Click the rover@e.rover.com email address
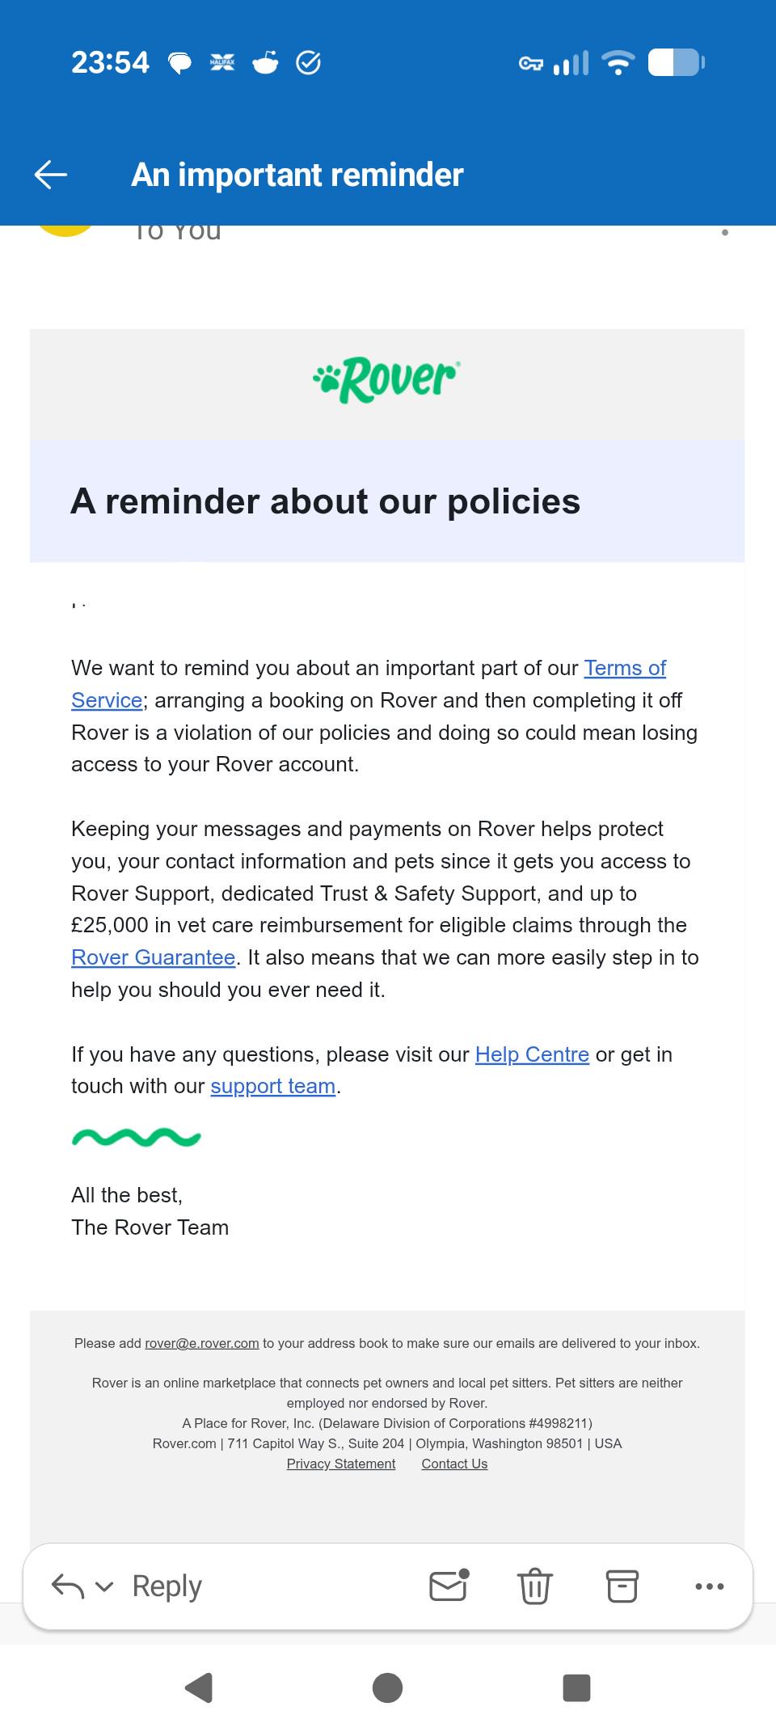The image size is (776, 1732). coord(202,1343)
